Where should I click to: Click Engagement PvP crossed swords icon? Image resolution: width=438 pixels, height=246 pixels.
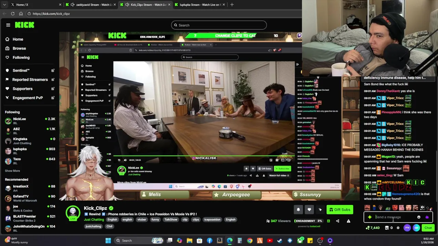click(x=7, y=98)
